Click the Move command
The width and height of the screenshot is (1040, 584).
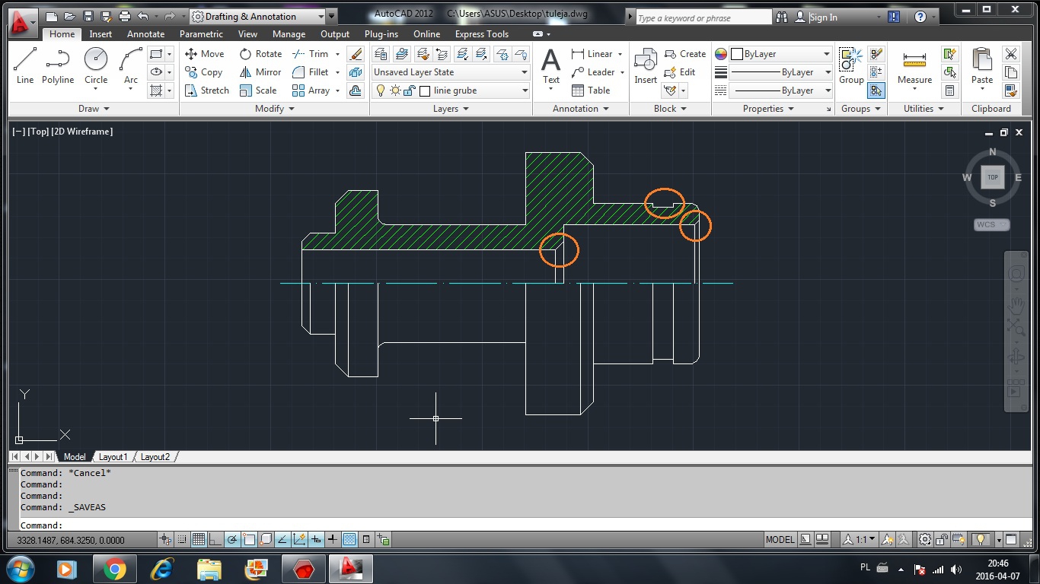click(x=205, y=54)
